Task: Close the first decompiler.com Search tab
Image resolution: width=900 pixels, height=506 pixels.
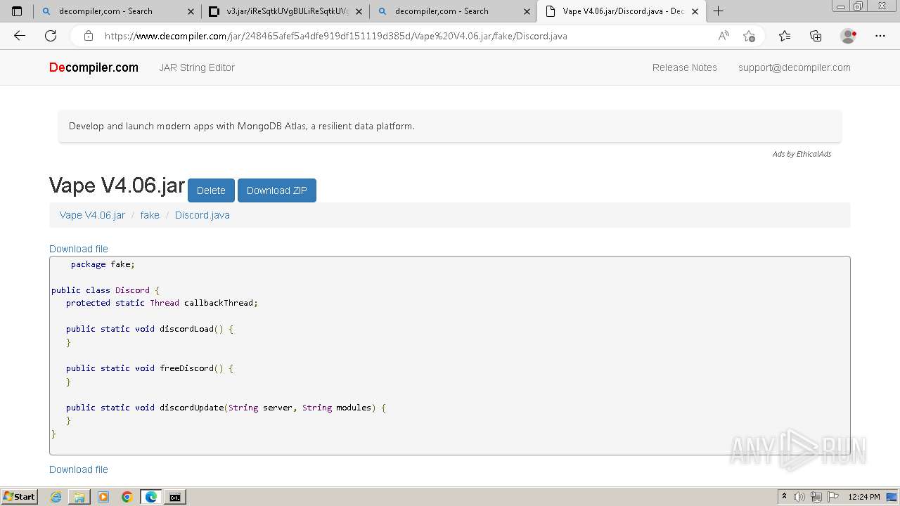Action: (x=191, y=11)
